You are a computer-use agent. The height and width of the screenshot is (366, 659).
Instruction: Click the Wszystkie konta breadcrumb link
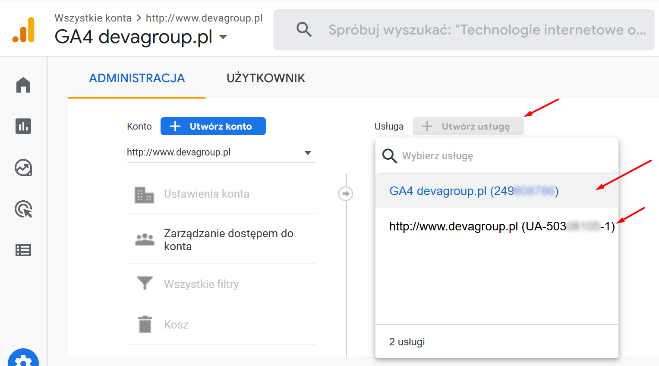93,18
